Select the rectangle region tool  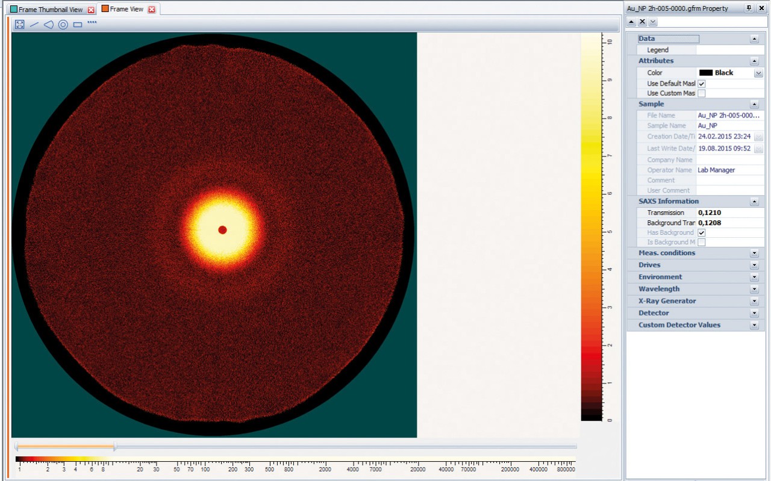(78, 25)
